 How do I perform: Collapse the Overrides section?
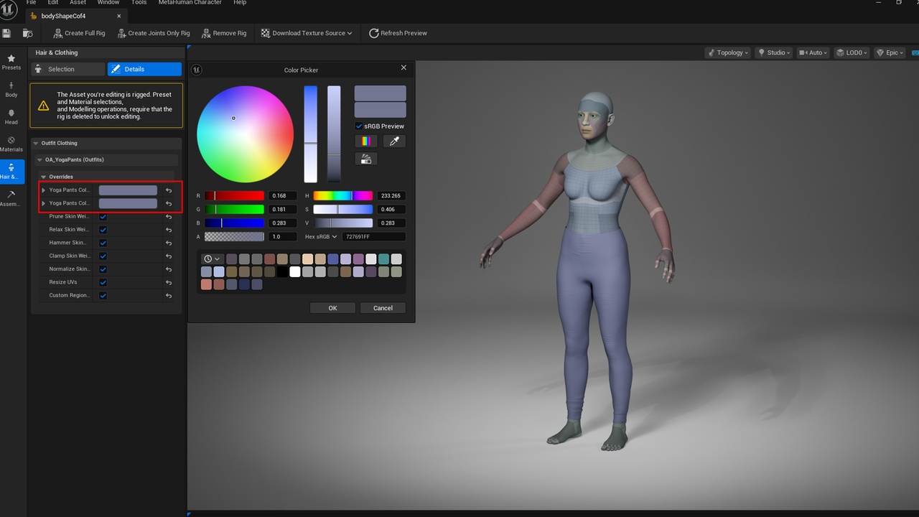point(43,177)
